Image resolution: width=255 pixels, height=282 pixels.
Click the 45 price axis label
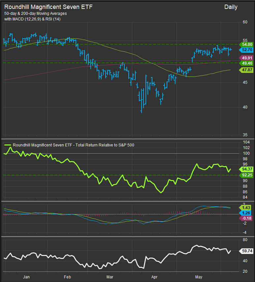click(245, 82)
